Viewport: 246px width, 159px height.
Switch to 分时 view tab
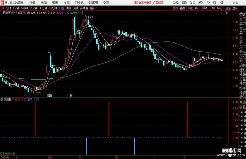tap(8, 8)
